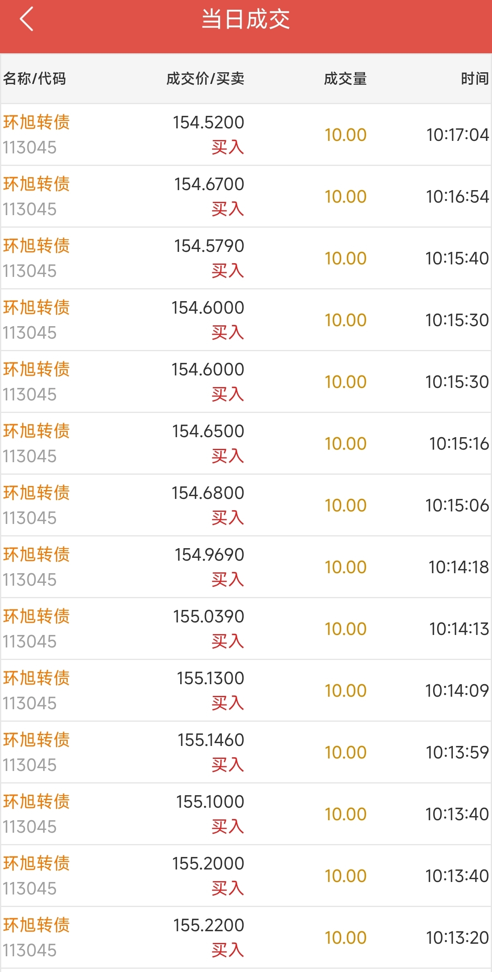Tap the 成交量 column header
Image resolution: width=492 pixels, height=972 pixels.
click(345, 79)
